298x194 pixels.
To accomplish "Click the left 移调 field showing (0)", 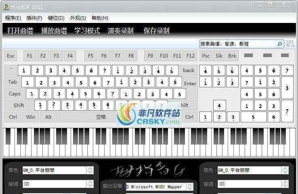I will point(55,184).
